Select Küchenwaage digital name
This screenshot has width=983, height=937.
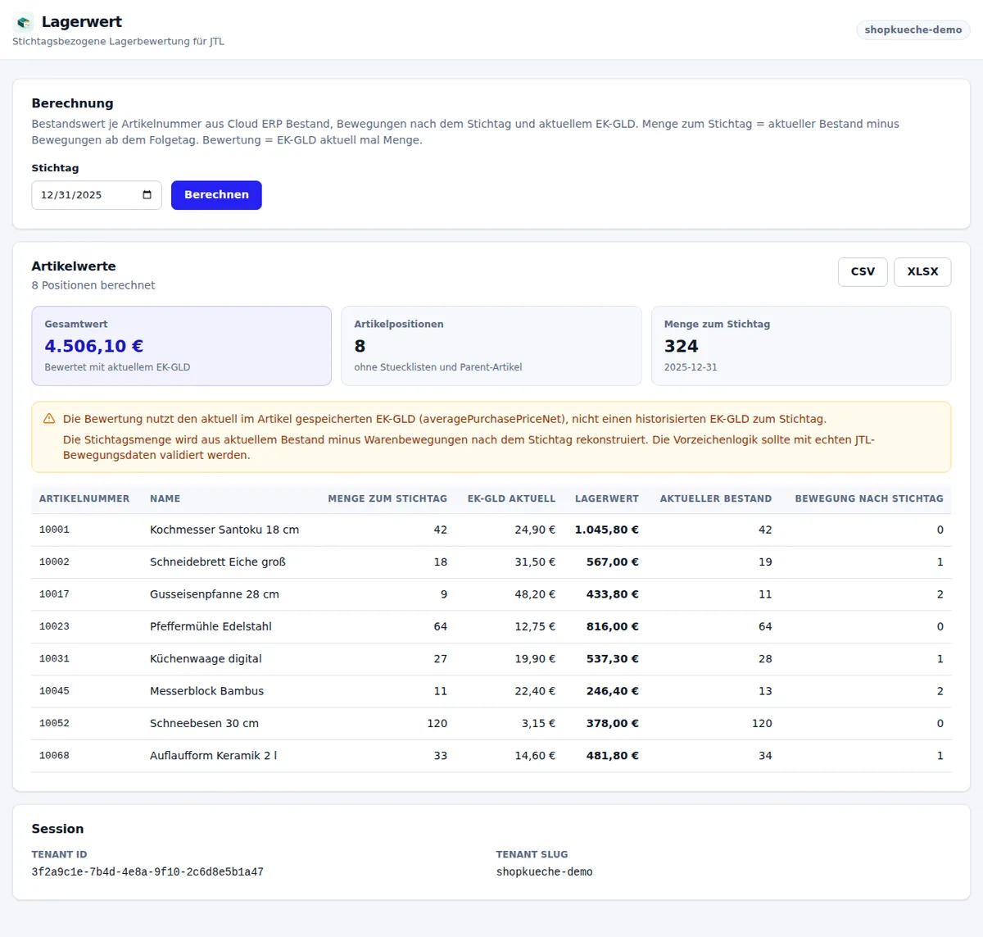click(206, 659)
